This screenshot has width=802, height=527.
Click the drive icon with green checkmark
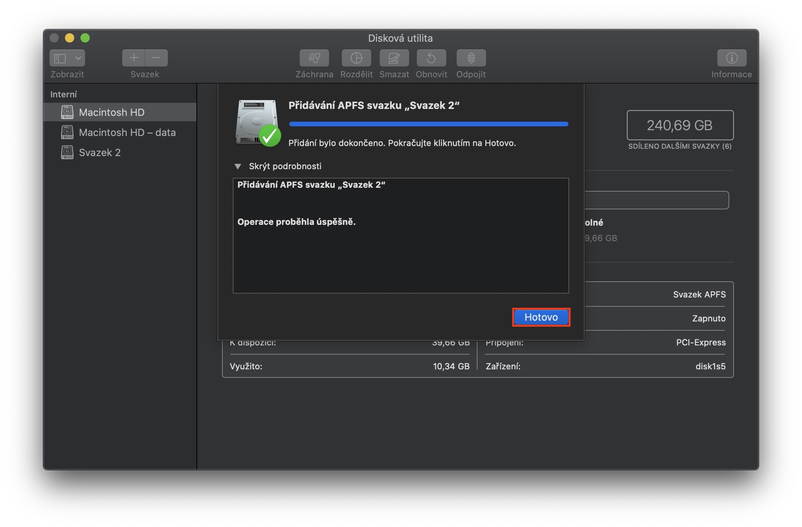(x=258, y=123)
